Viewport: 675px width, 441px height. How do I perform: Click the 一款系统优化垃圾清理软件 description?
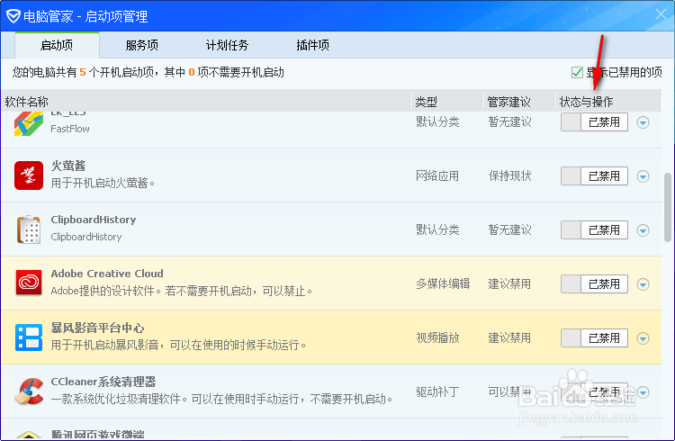221,399
